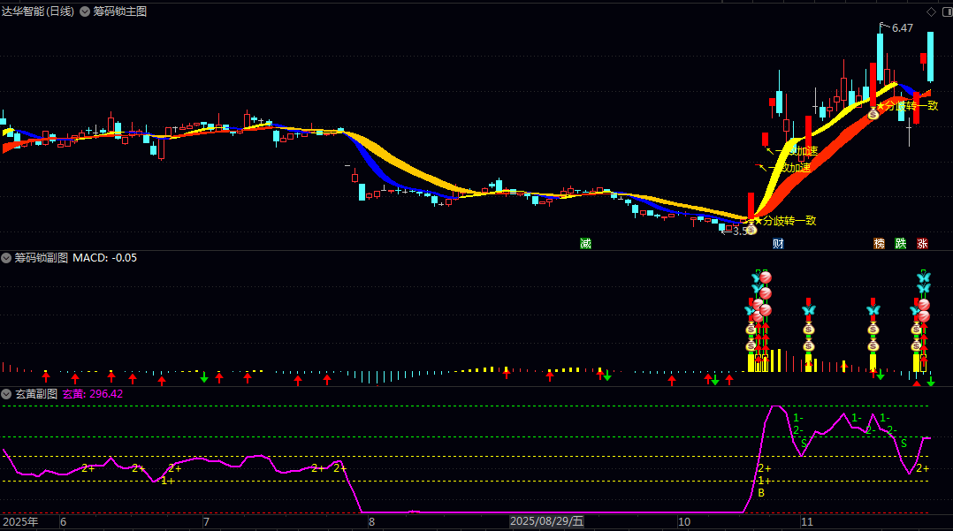Click the 玄黄: 296.42 value label
Screen dimensions: 953x531
93,394
